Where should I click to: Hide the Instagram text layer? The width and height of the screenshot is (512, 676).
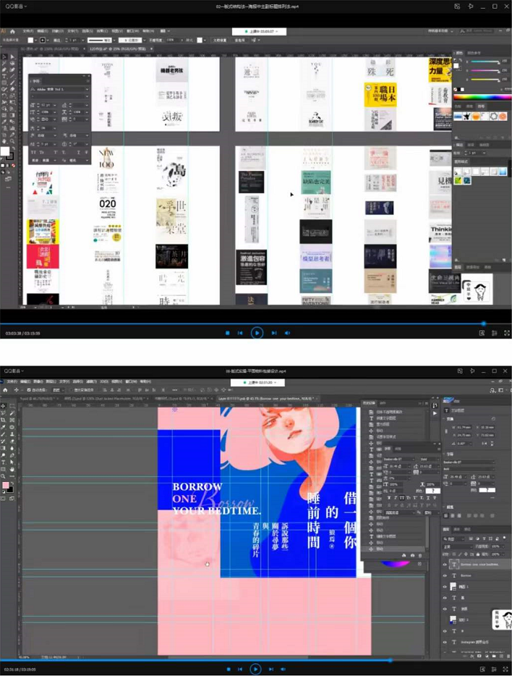click(x=445, y=643)
